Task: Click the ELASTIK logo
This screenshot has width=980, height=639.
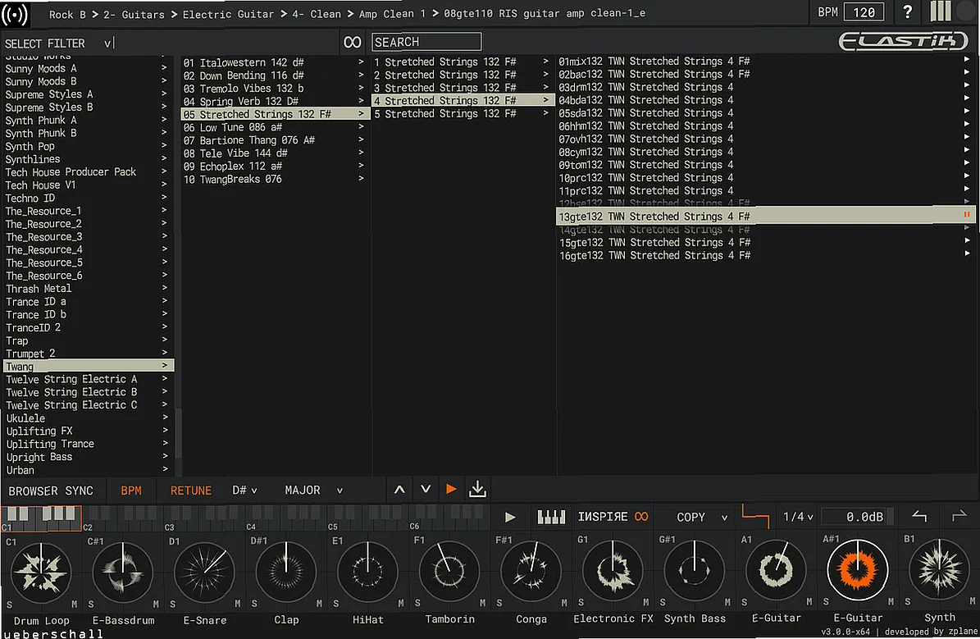Action: (x=904, y=41)
